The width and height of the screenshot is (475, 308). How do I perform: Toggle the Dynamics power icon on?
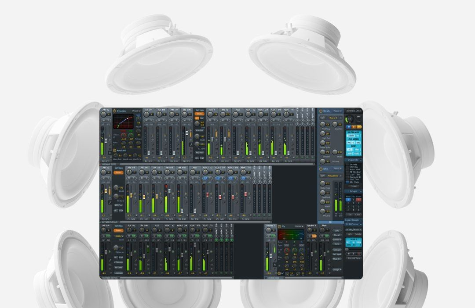point(115,111)
